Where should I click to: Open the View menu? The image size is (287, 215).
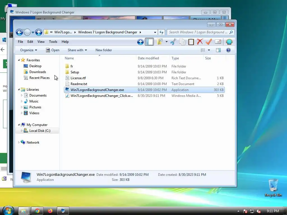pyautogui.click(x=41, y=42)
